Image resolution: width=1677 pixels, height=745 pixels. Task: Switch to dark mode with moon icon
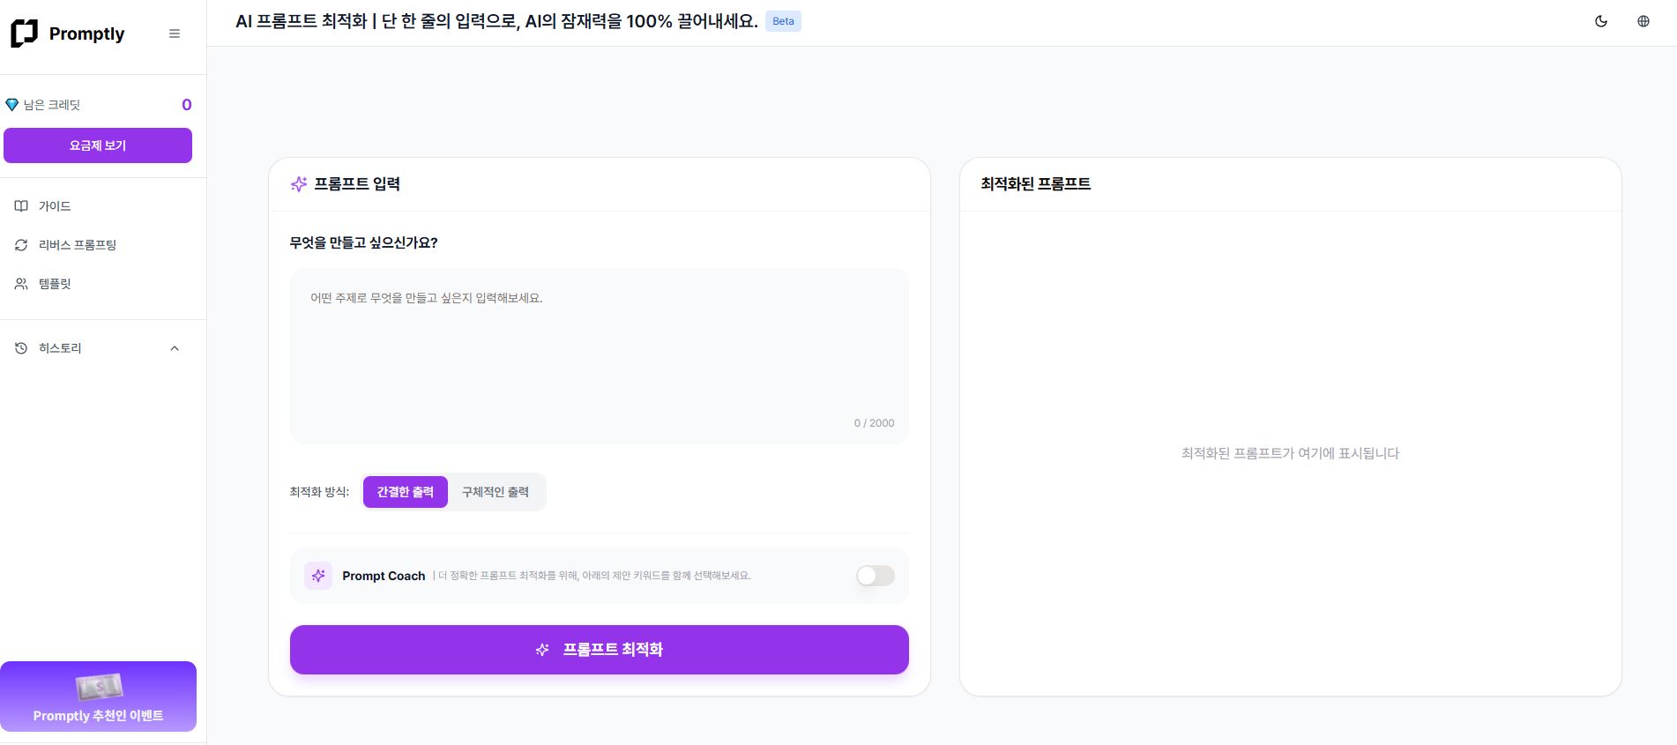click(x=1601, y=21)
